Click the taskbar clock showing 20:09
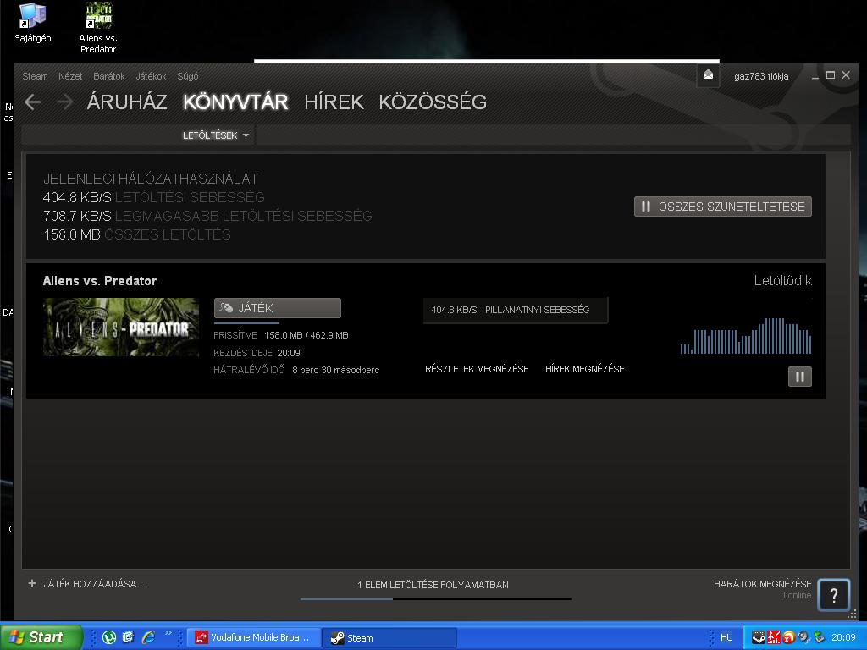Screen dimensions: 867x650 843,637
